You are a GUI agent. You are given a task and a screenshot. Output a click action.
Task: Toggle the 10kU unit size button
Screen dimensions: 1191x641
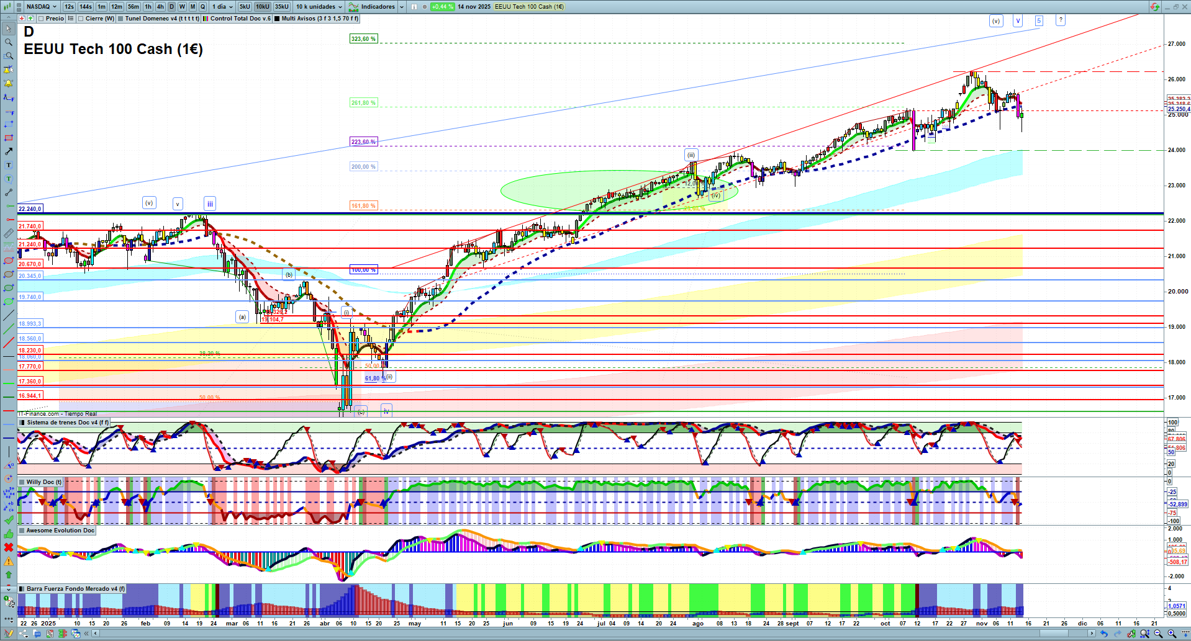tap(263, 7)
